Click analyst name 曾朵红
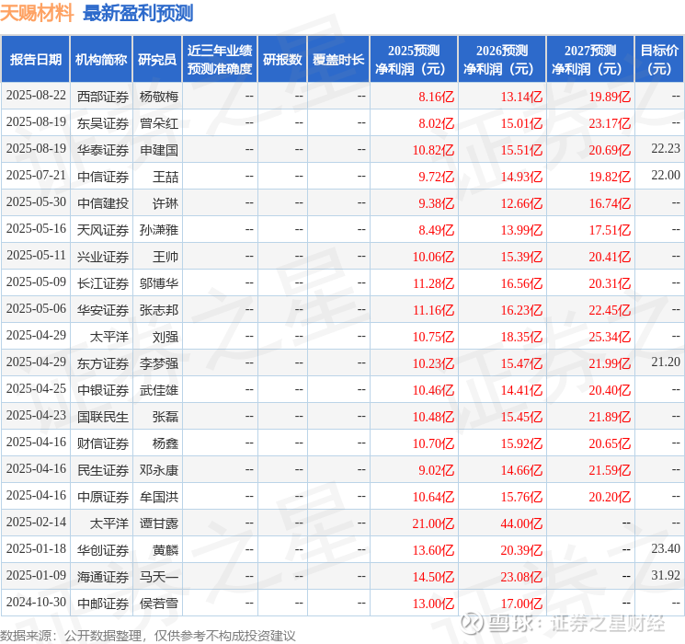Screen dimensions: 685x644 (x=159, y=123)
